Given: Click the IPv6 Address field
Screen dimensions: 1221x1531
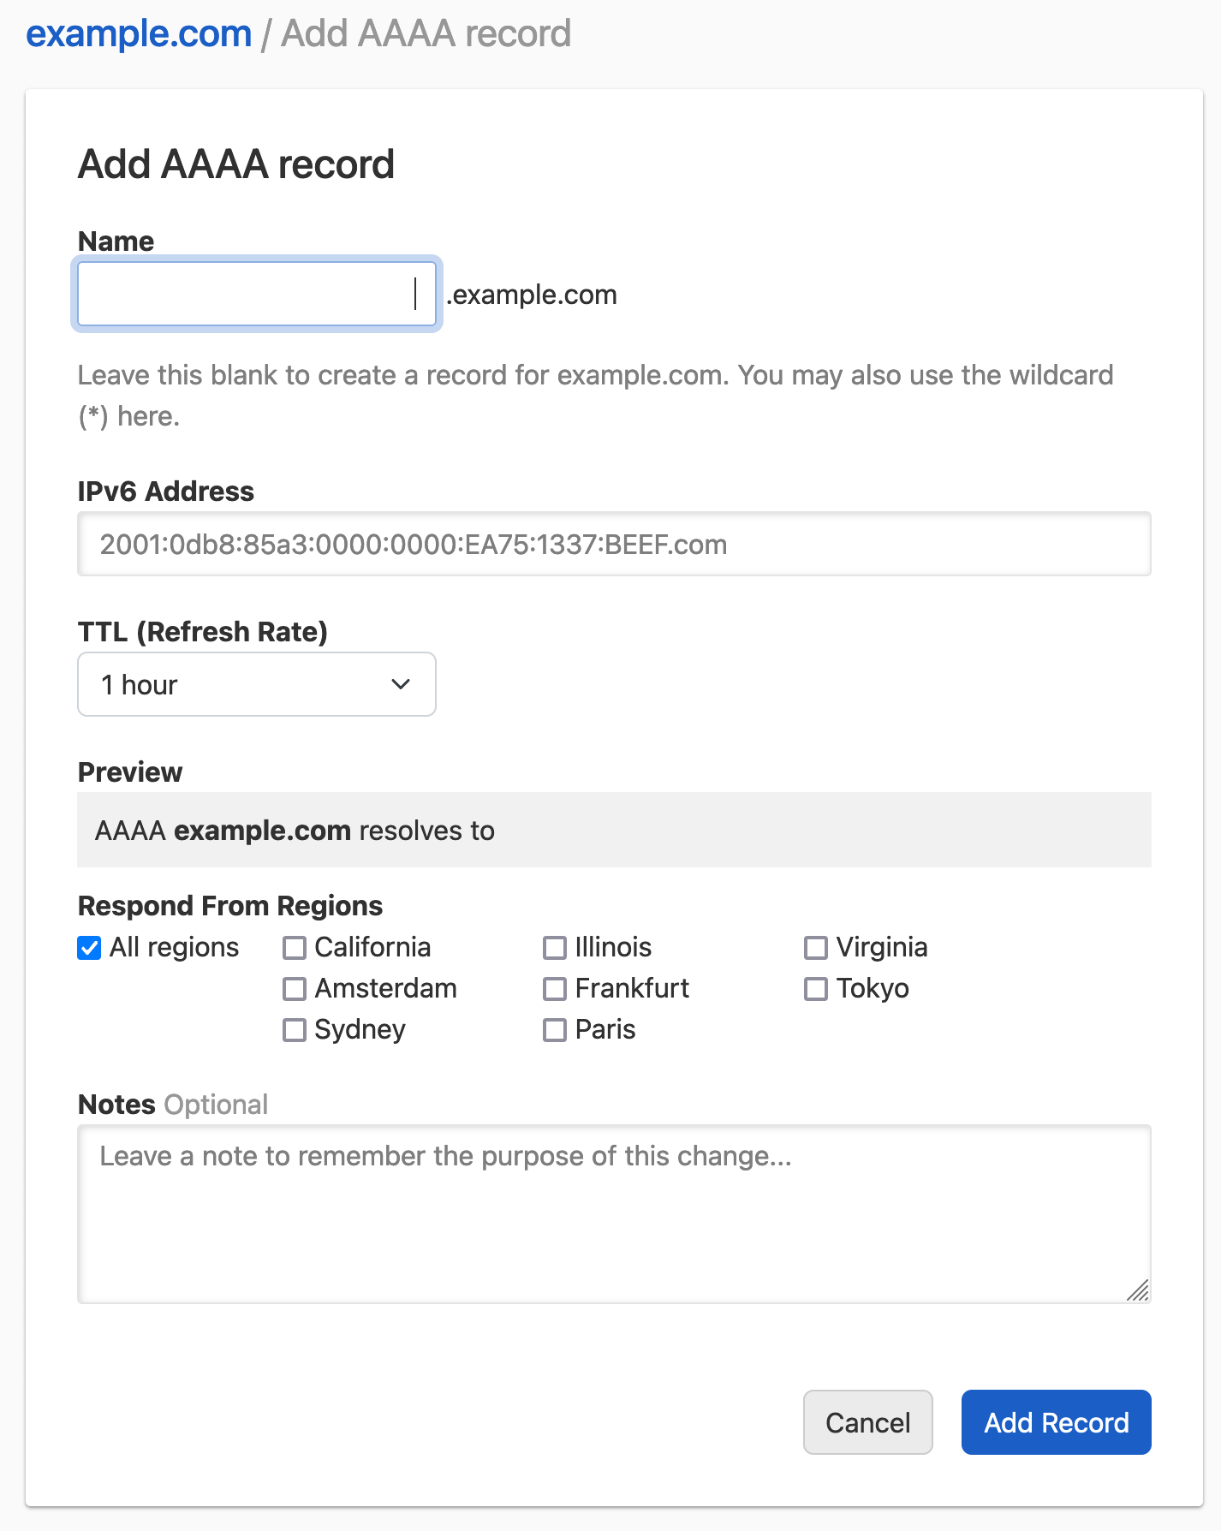Looking at the screenshot, I should point(613,544).
